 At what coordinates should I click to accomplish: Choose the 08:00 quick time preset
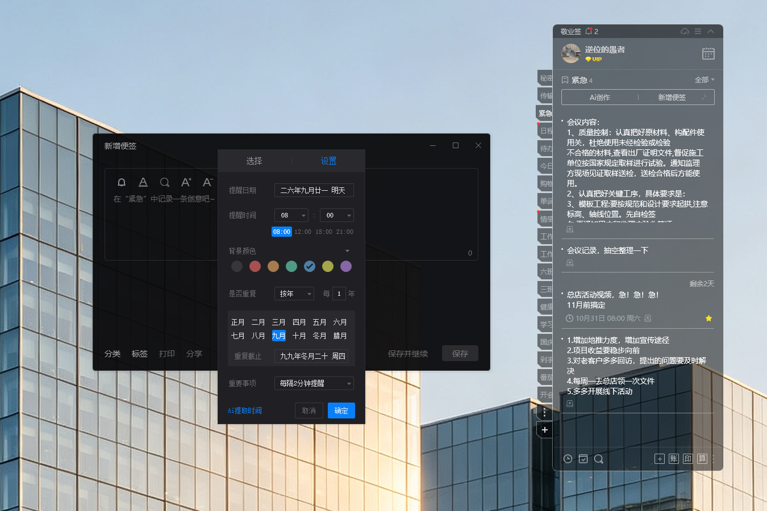282,232
